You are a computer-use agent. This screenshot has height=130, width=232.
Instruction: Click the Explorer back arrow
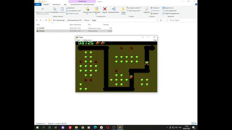point(37,20)
